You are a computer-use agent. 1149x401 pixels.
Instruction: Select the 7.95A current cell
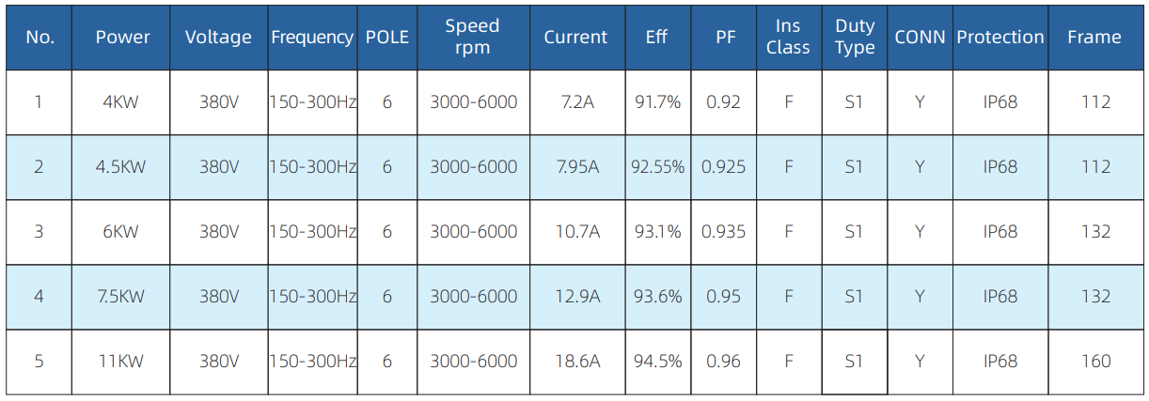[x=576, y=167]
